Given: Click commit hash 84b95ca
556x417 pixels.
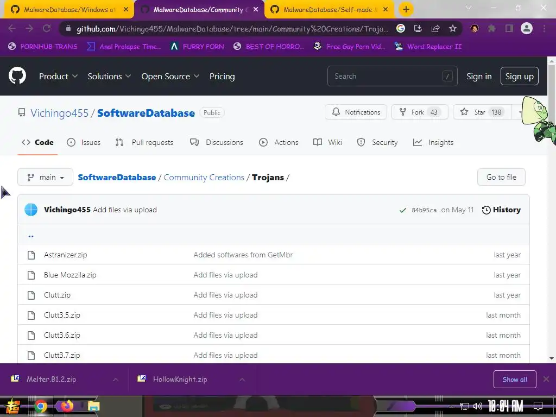Looking at the screenshot, I should (424, 210).
